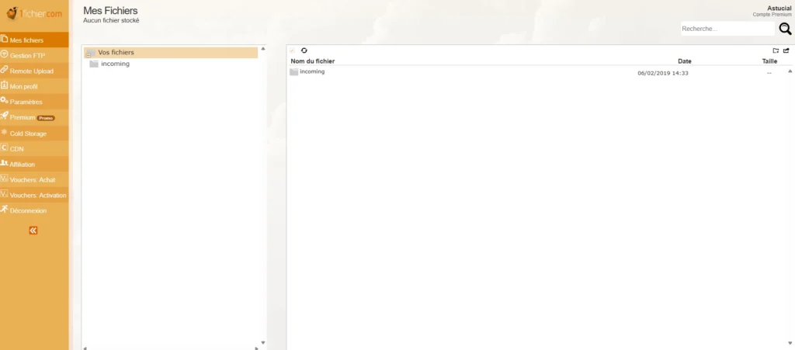Image resolution: width=795 pixels, height=350 pixels.
Task: Sort by Nom du fichier column
Action: 312,61
